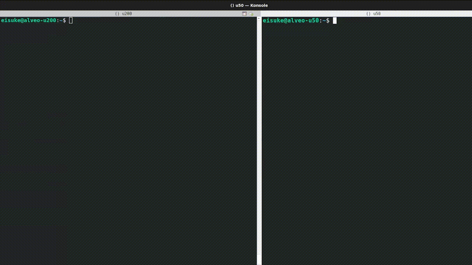472x265 pixels.
Task: Select the u200 tab header
Action: (x=126, y=14)
